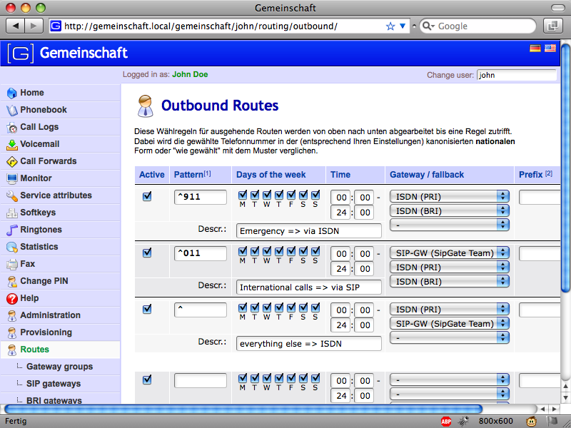The width and height of the screenshot is (571, 428).
Task: Click the Call Logs clock icon
Action: (11, 128)
